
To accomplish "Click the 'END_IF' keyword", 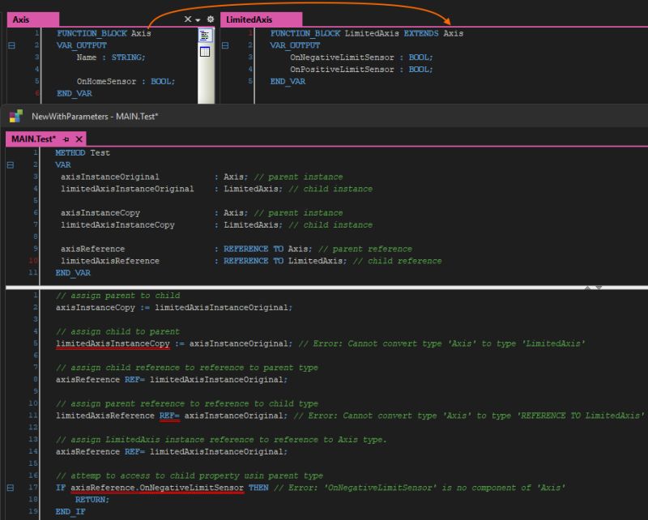I will point(70,512).
